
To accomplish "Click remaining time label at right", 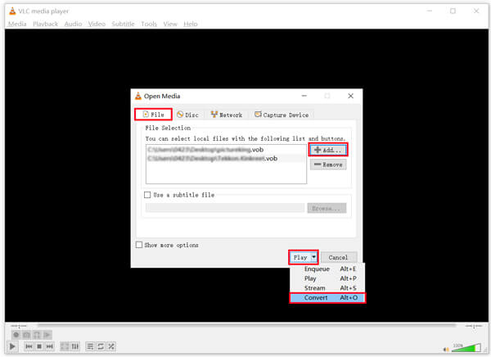I will tap(474, 326).
